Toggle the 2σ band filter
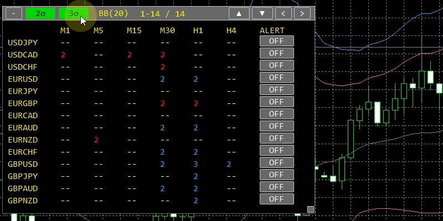The image size is (443, 221). (x=40, y=13)
